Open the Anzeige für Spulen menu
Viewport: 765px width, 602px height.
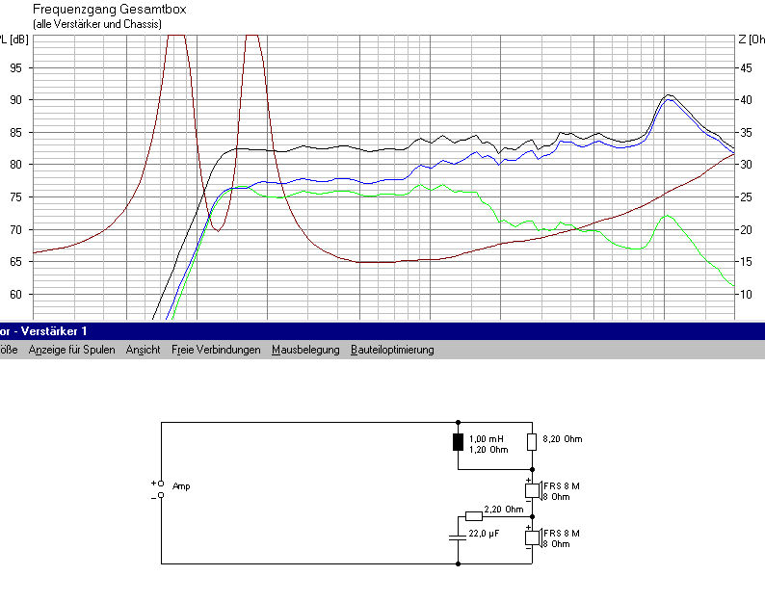[71, 350]
